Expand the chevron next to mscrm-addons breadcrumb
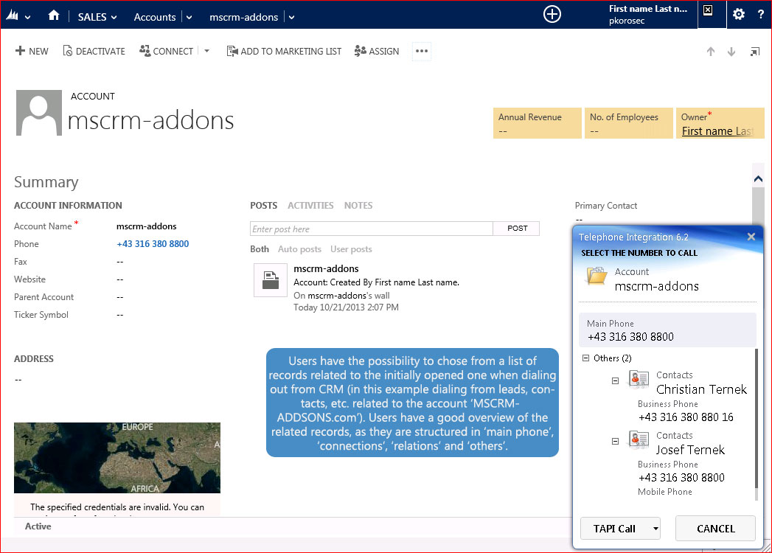Viewport: 772px width, 553px height. tap(291, 17)
